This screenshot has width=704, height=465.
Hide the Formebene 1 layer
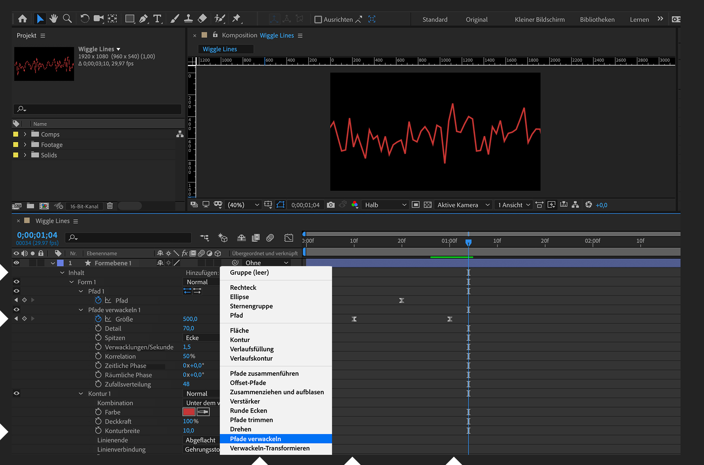click(16, 263)
